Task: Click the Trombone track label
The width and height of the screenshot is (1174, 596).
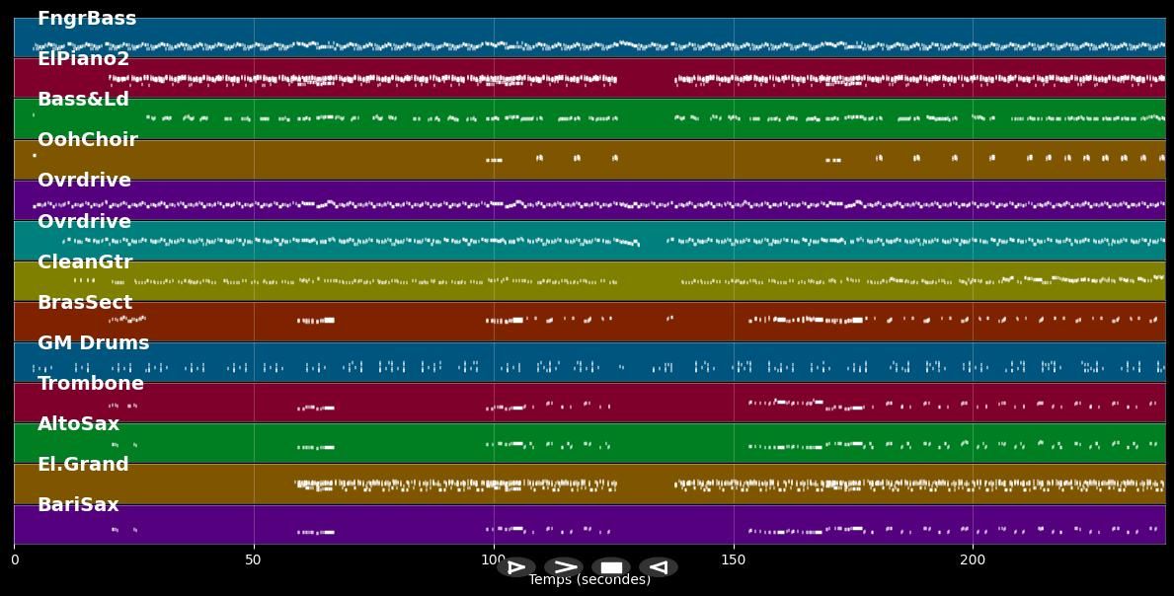Action: [90, 384]
